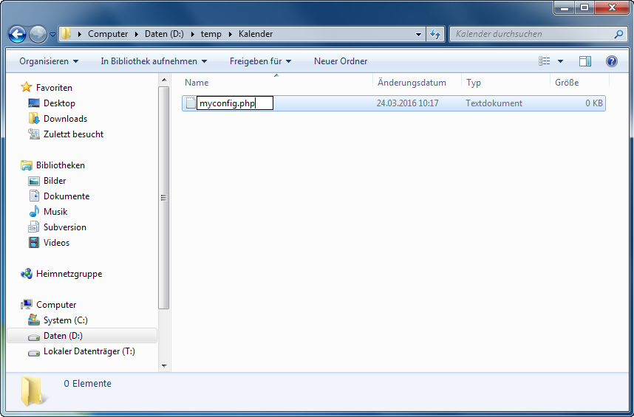Click the Dokumente library icon
This screenshot has width=634, height=417.
[34, 196]
